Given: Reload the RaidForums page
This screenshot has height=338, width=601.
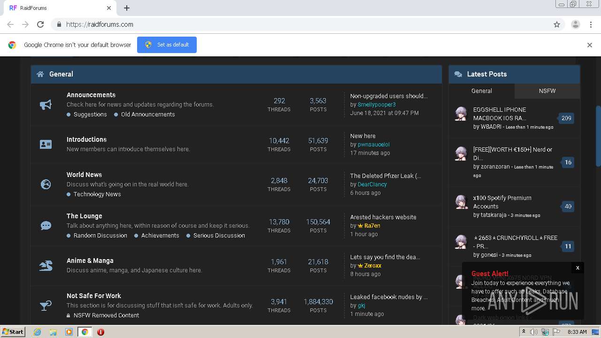Looking at the screenshot, I should coord(40,24).
